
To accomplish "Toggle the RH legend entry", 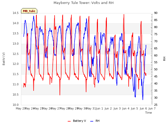I will (x=95, y=121).
